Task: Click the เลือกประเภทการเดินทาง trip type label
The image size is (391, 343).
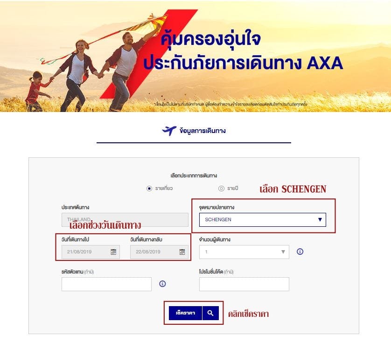Action: click(194, 175)
